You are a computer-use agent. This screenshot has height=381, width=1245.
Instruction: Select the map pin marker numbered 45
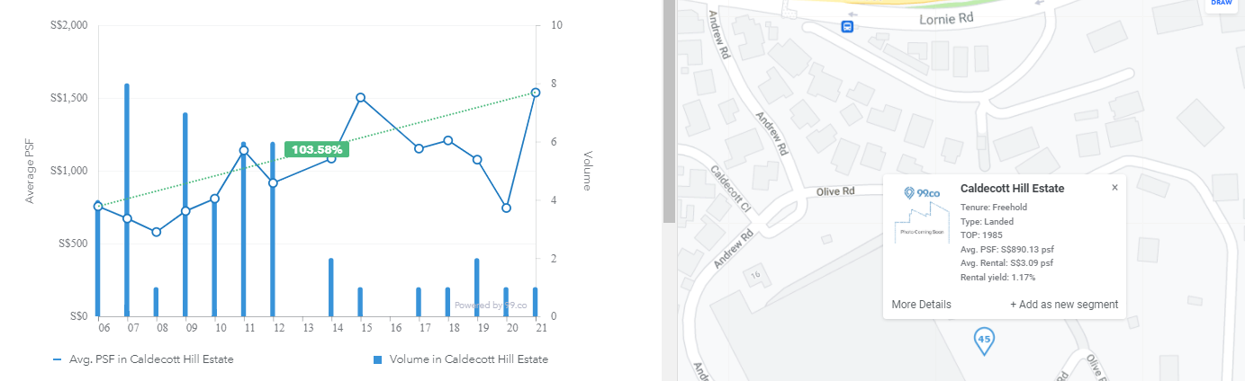(985, 341)
